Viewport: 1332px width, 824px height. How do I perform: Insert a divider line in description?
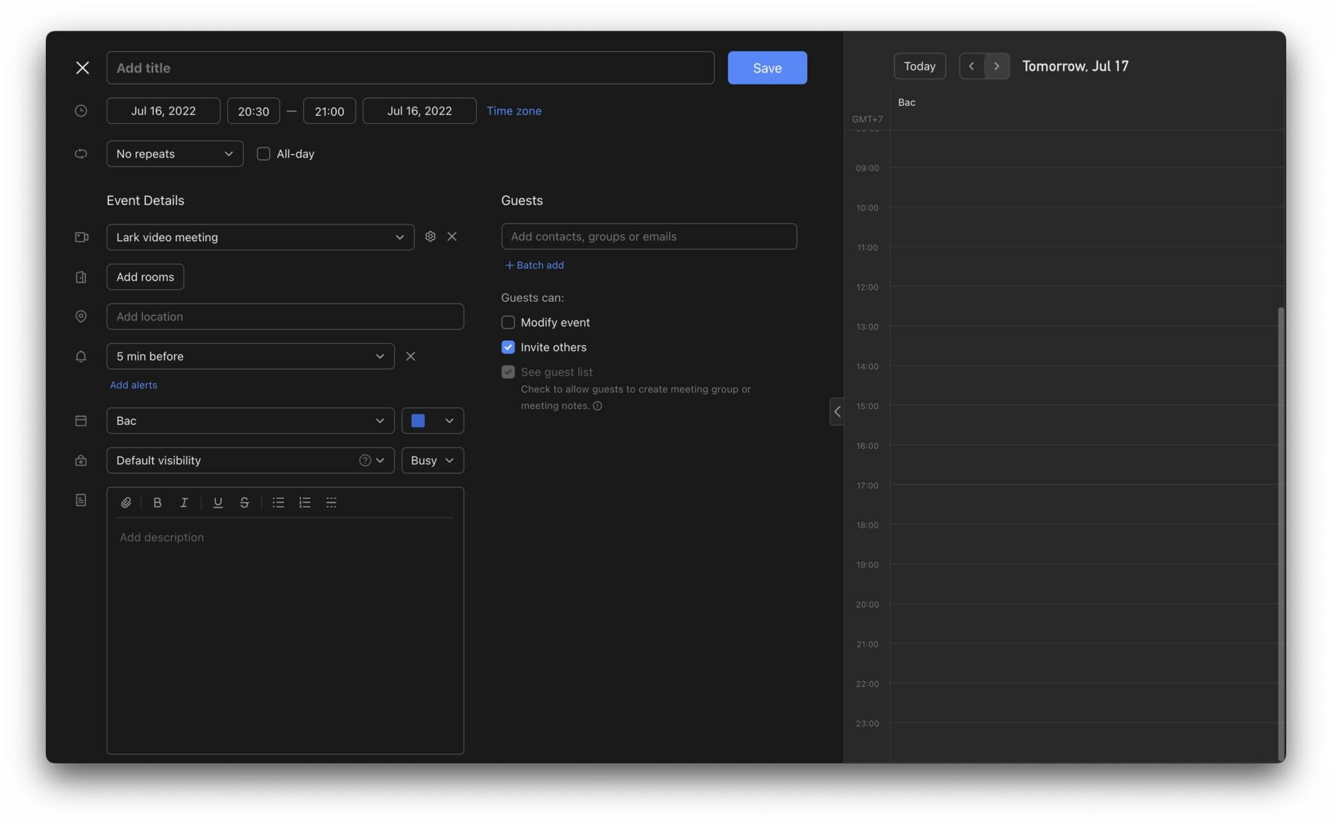(x=331, y=503)
